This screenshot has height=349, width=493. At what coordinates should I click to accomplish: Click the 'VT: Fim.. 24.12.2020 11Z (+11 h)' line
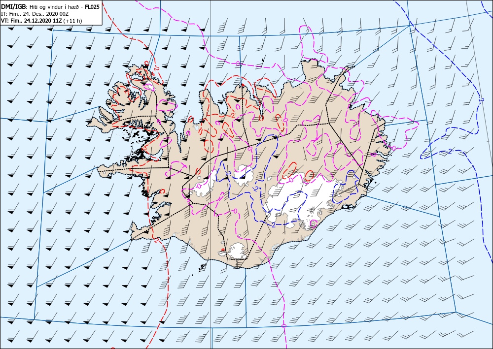(41, 21)
